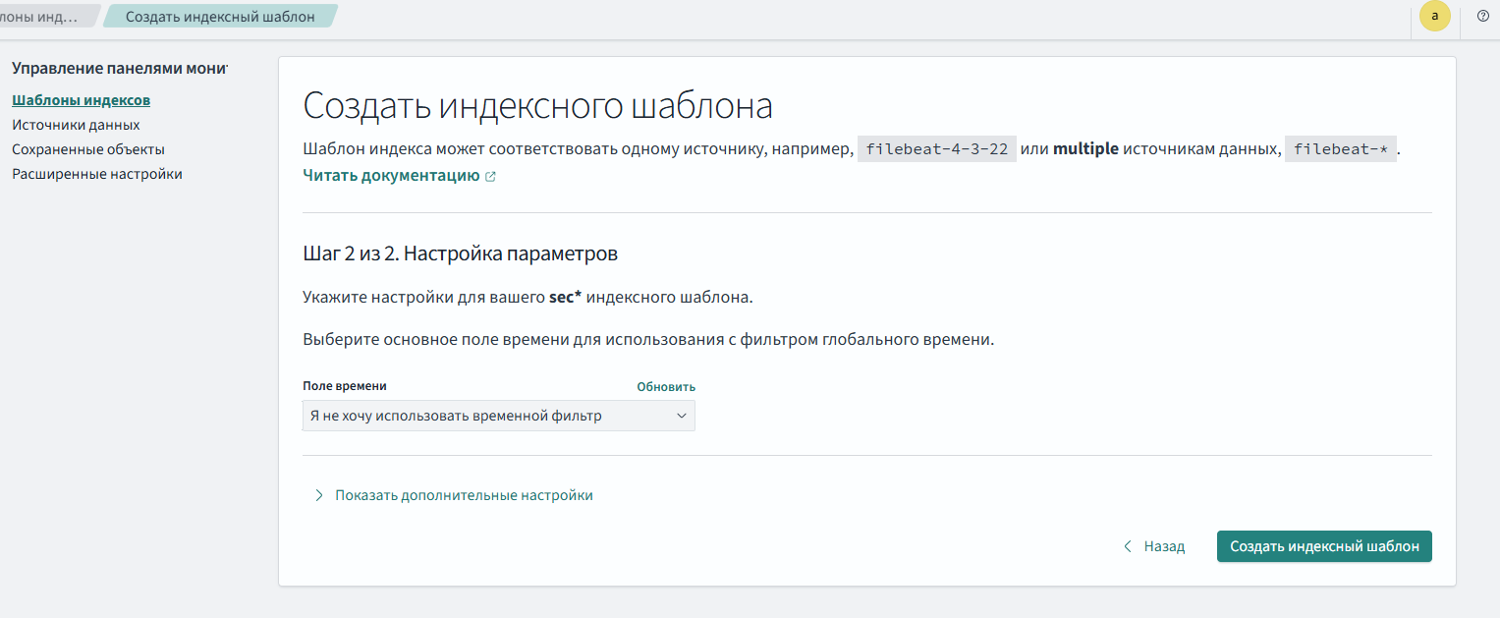Screen dimensions: 1500x618
Task: Click the chevron arrow in the time field select
Action: tap(682, 416)
